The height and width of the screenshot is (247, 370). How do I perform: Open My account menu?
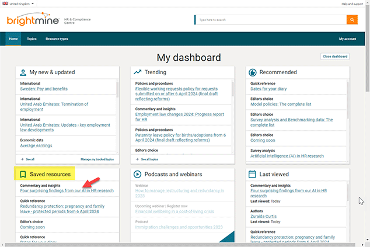click(x=348, y=39)
